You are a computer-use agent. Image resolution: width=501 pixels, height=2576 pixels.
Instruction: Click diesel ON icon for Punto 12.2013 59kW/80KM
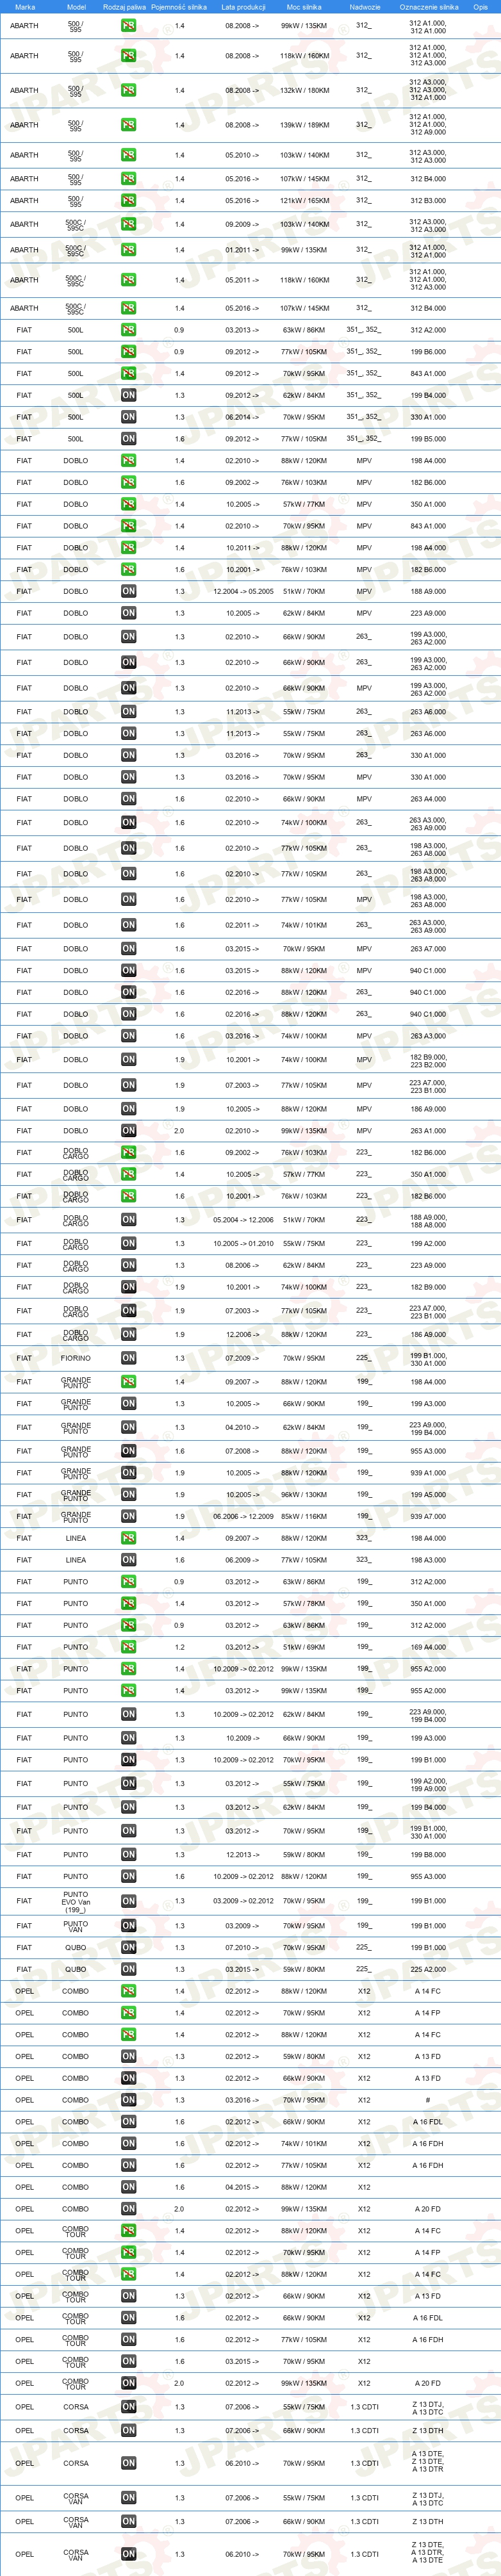click(x=128, y=1855)
